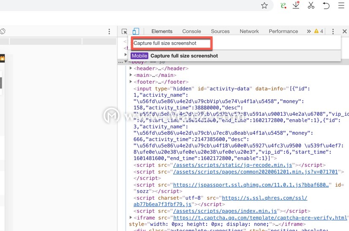The height and width of the screenshot is (231, 349).
Task: Open the jspassport.ssl.qhimg.com script link
Action: pos(251,185)
